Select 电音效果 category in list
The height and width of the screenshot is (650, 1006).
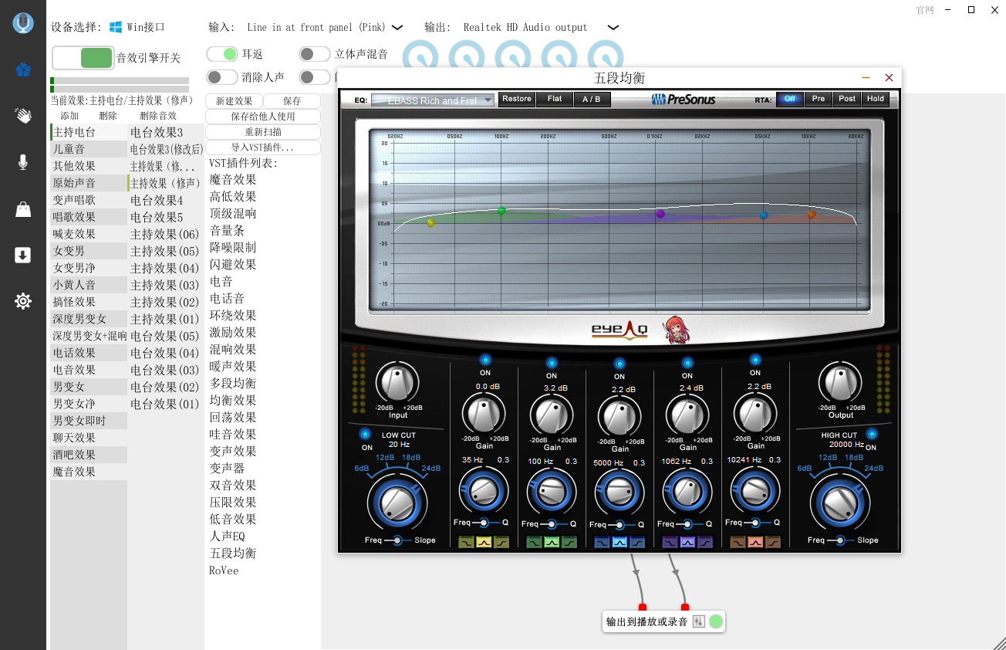[x=89, y=370]
